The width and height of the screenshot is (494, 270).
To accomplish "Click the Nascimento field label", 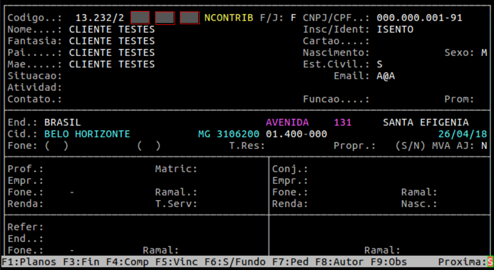I will [336, 53].
